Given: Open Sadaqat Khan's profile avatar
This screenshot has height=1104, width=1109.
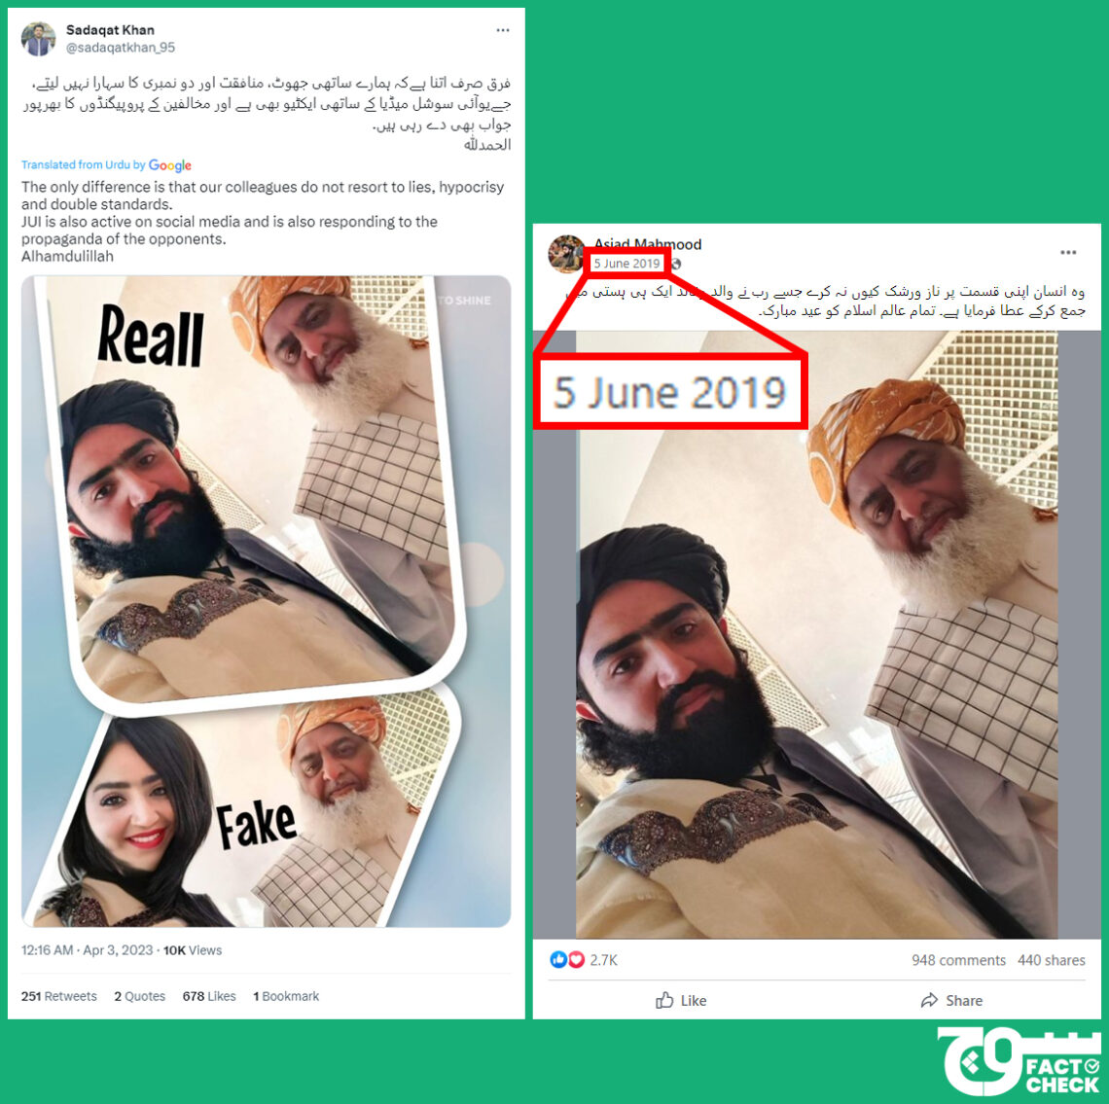Looking at the screenshot, I should 38,39.
